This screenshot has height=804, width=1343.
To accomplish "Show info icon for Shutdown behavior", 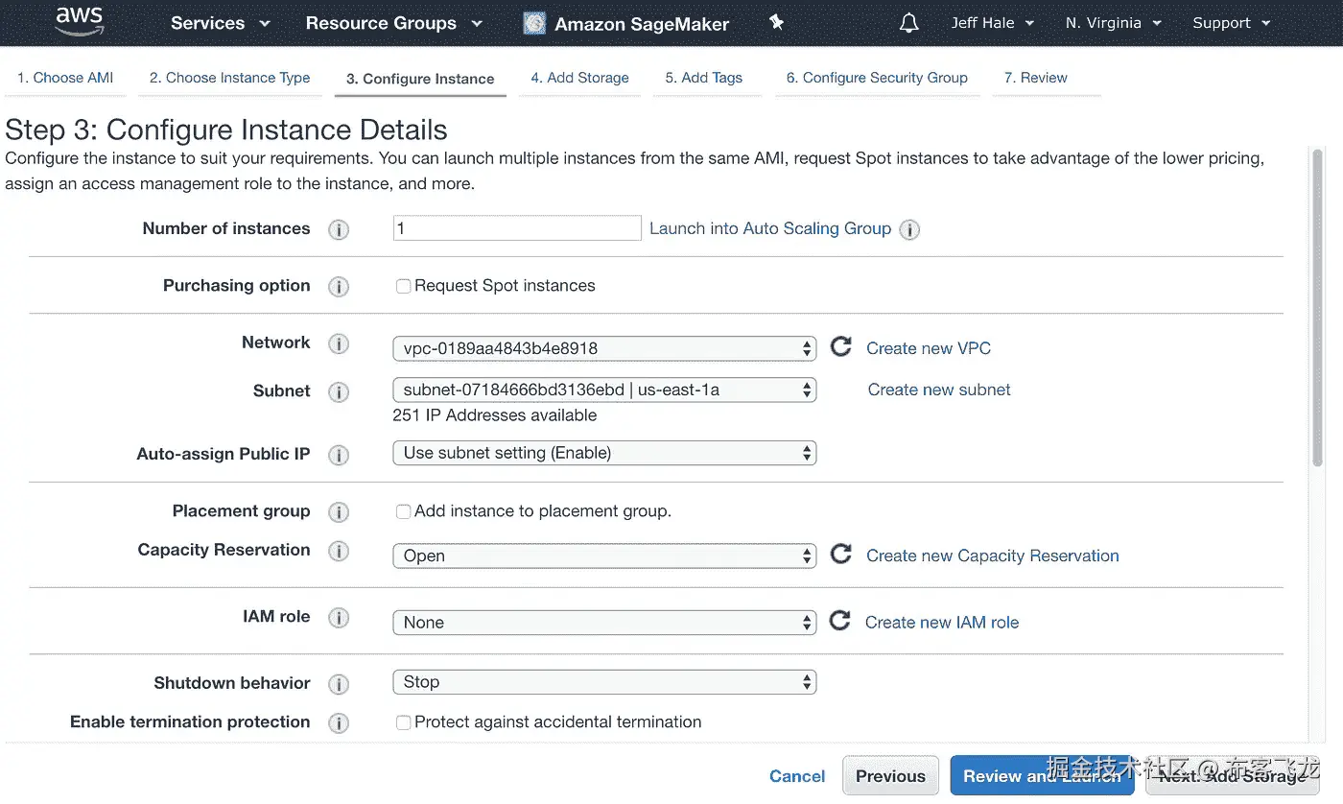I will (x=339, y=684).
